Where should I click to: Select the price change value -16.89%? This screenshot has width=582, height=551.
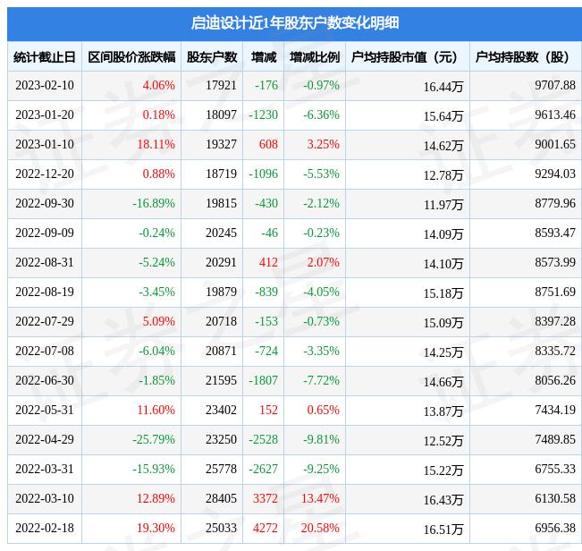pos(154,203)
